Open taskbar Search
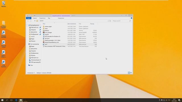The height and width of the screenshot is (102, 182). (7, 100)
